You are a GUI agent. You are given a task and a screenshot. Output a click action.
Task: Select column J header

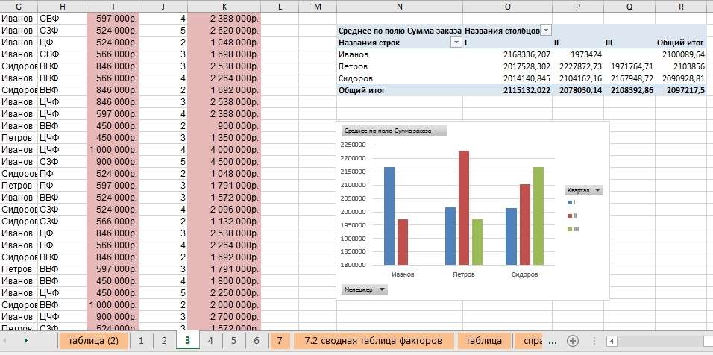tap(163, 7)
